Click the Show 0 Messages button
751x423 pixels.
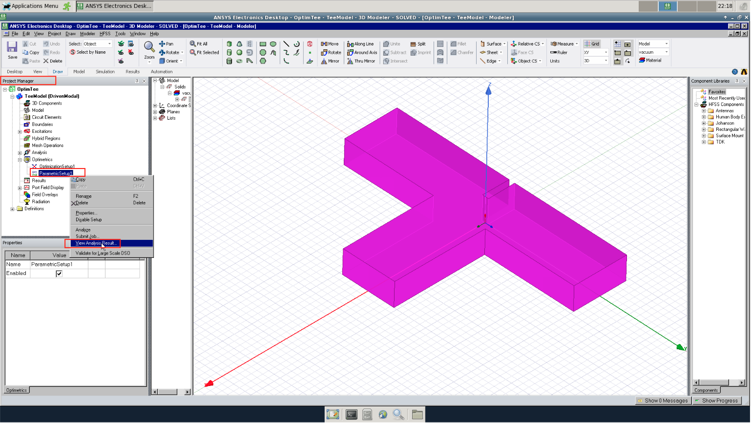[x=663, y=401]
